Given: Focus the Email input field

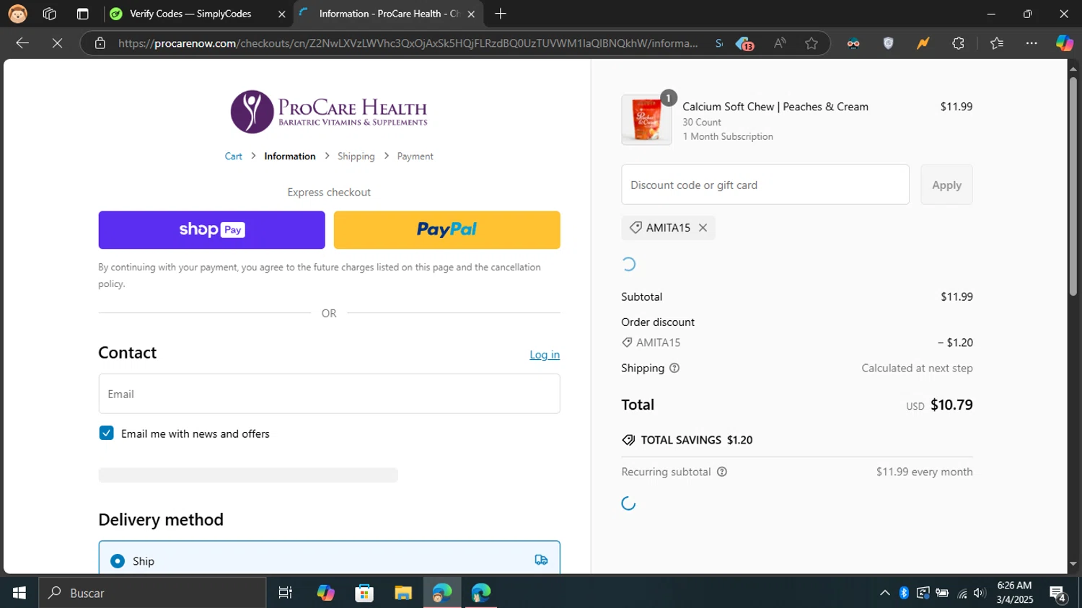Looking at the screenshot, I should pyautogui.click(x=329, y=394).
